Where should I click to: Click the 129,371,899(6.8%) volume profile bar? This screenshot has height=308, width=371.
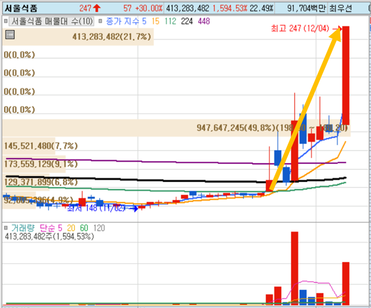coord(26,182)
